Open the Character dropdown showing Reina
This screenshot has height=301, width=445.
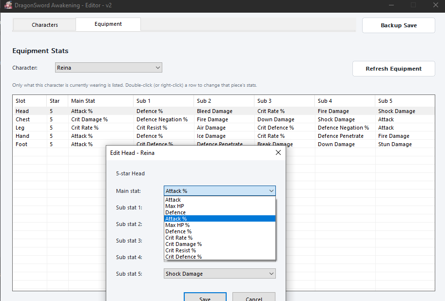[108, 68]
